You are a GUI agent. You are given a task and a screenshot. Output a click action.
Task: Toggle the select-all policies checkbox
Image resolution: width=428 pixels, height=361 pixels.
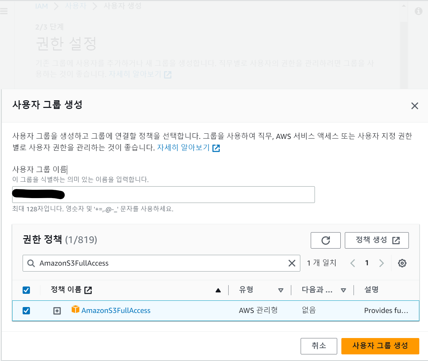pyautogui.click(x=26, y=290)
